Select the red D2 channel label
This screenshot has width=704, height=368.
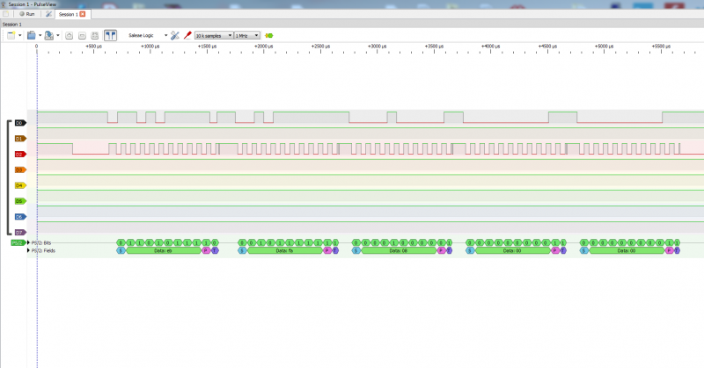click(x=19, y=154)
